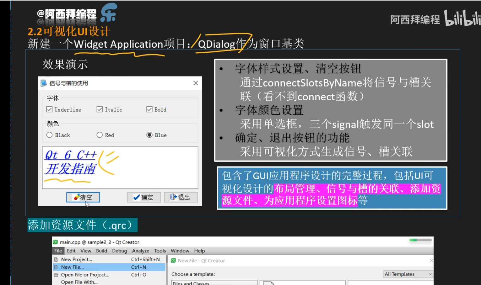Screen dimensions: 481x285
Task: Click the Open File folder icon
Action: (56, 275)
